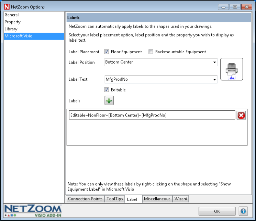This screenshot has width=256, height=221.
Task: Select General in the left list
Action: (34, 15)
